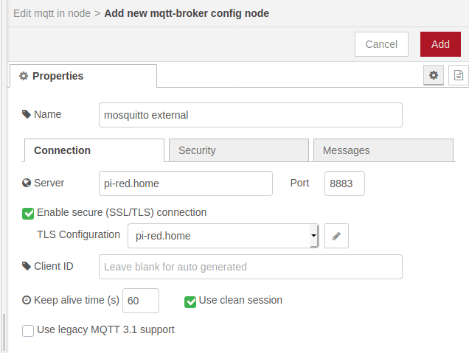
Task: Click the Keep alive time field
Action: click(x=140, y=301)
